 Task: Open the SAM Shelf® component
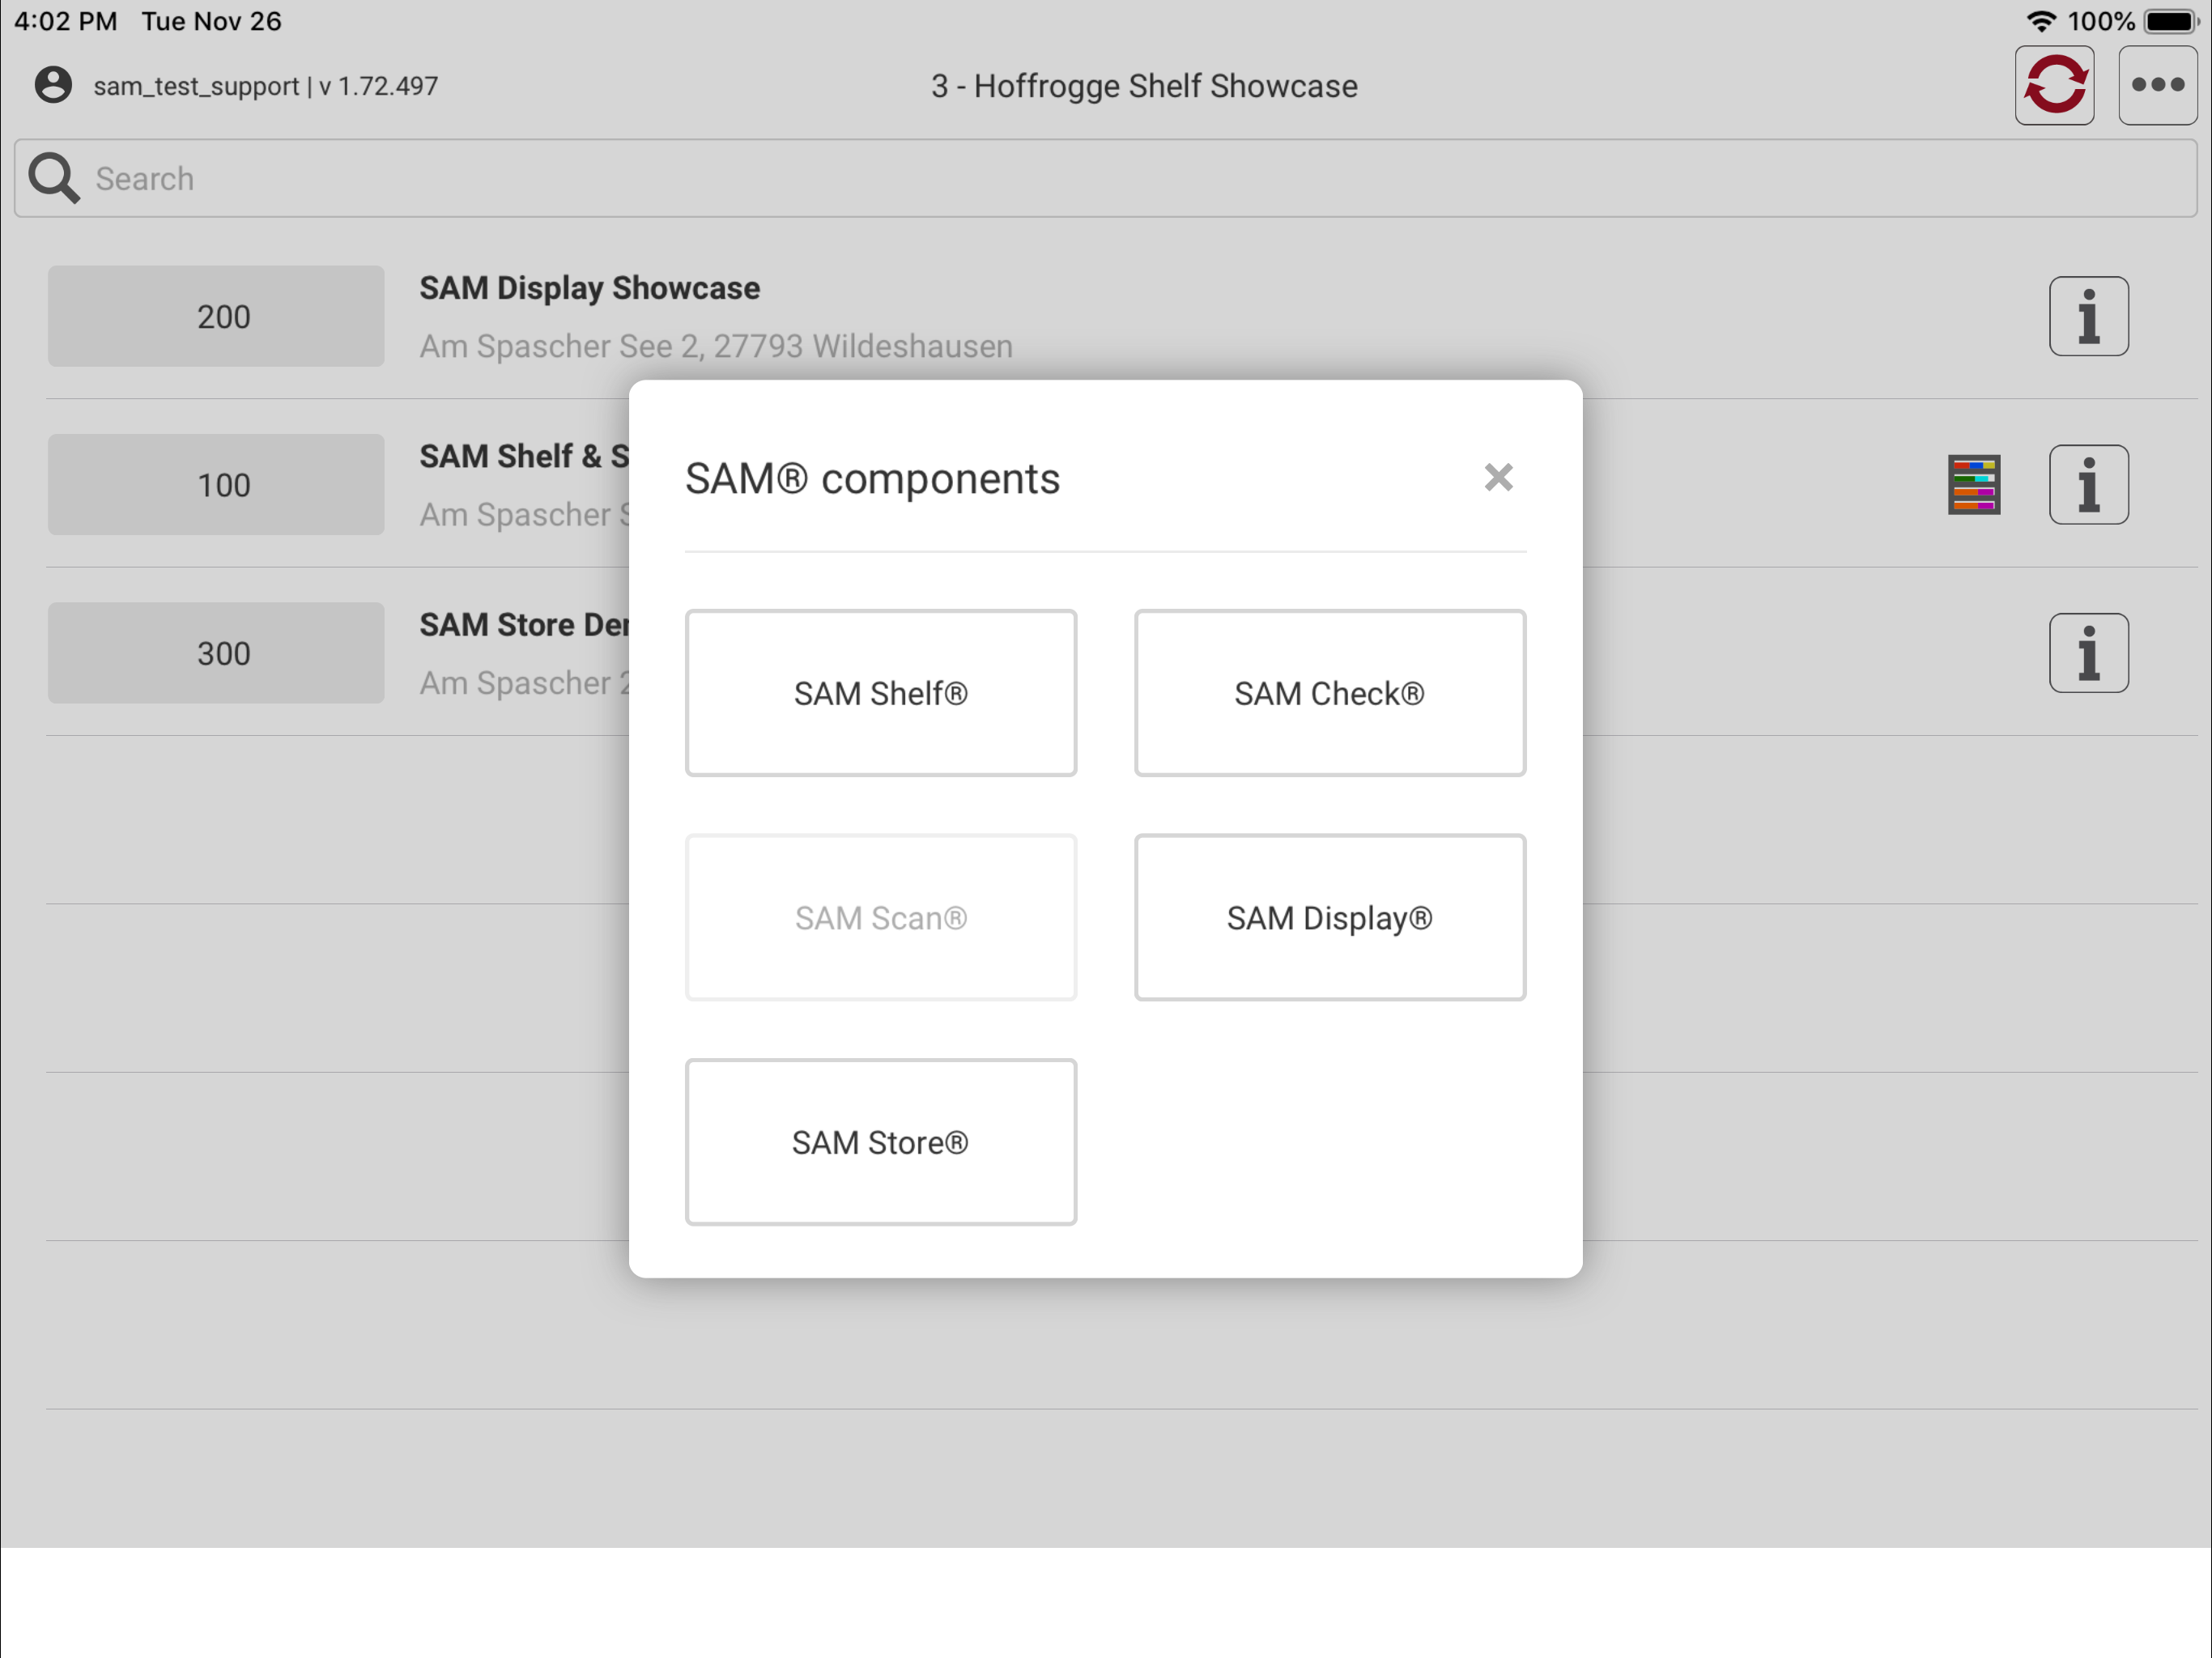coord(880,693)
